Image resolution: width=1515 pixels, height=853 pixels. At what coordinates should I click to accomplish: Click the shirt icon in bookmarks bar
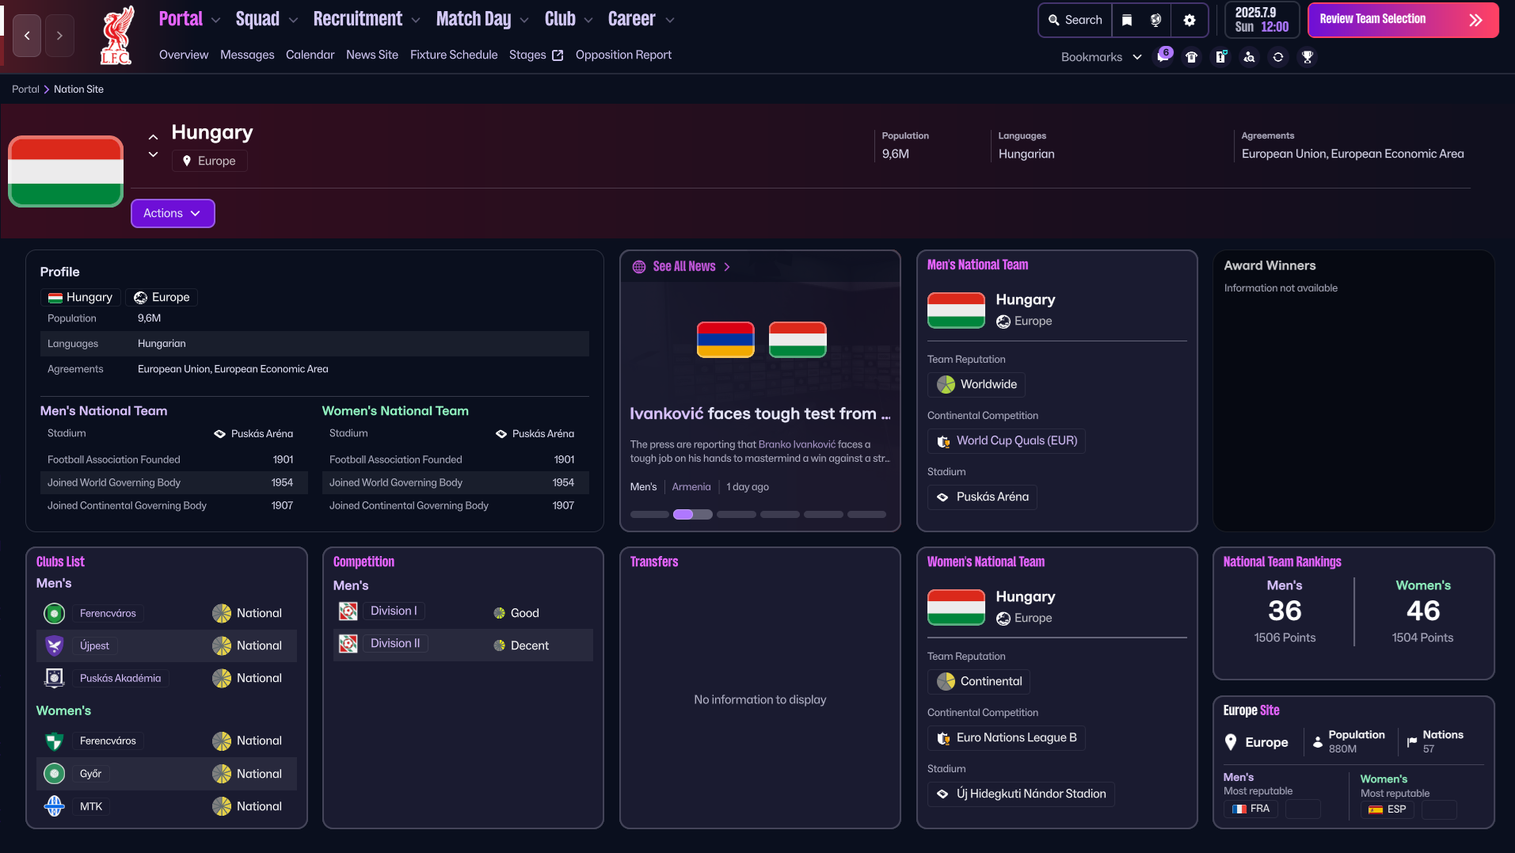coord(1191,57)
